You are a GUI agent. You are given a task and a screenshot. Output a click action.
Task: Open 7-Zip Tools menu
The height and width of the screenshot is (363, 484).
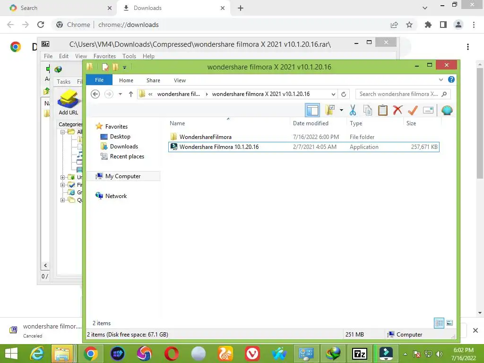[129, 56]
